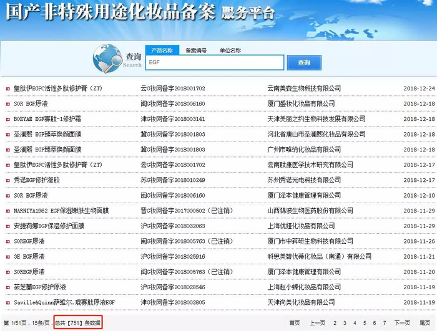Switch to the 备案编号 tab
This screenshot has height=331, width=437.
(x=196, y=50)
